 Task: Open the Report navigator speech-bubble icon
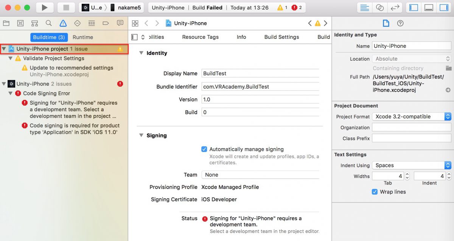pyautogui.click(x=120, y=23)
